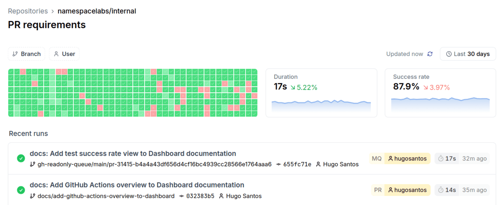Click the clock icon in Last 30 days control
The width and height of the screenshot is (504, 205).
tap(449, 54)
